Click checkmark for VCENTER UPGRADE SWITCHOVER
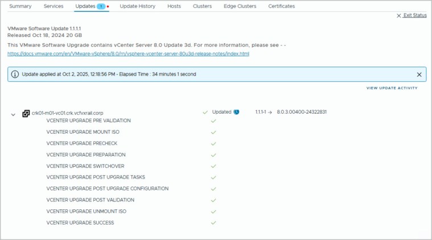Image resolution: width=432 pixels, height=240 pixels. [213, 166]
